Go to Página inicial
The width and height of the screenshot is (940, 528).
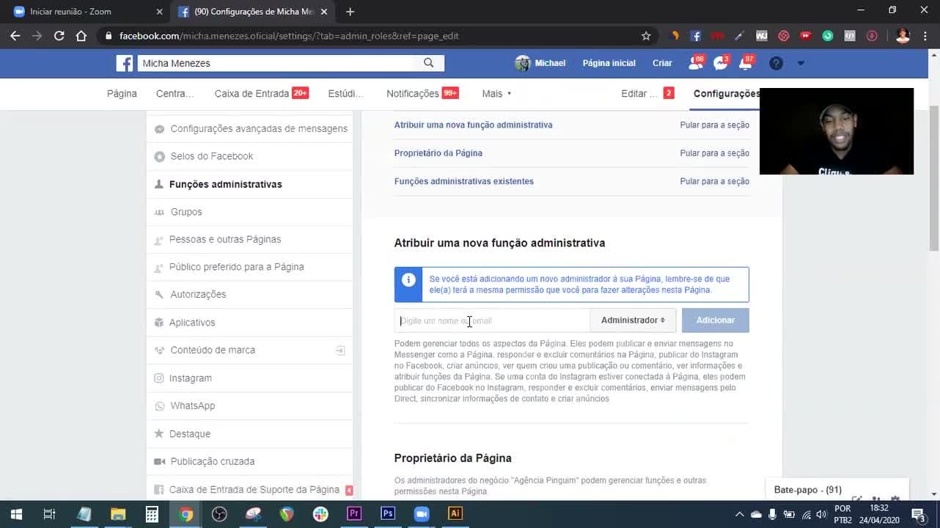tap(609, 63)
